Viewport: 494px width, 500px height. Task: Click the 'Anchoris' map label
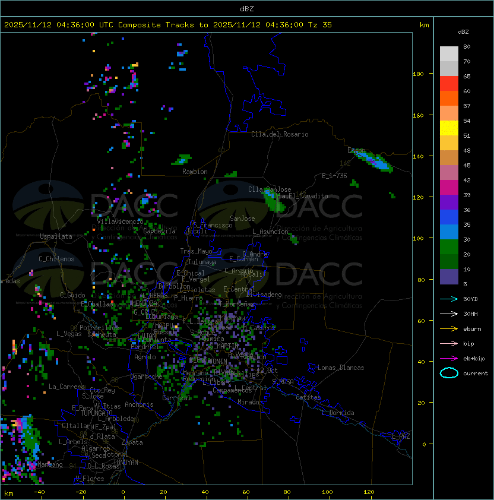click(139, 404)
